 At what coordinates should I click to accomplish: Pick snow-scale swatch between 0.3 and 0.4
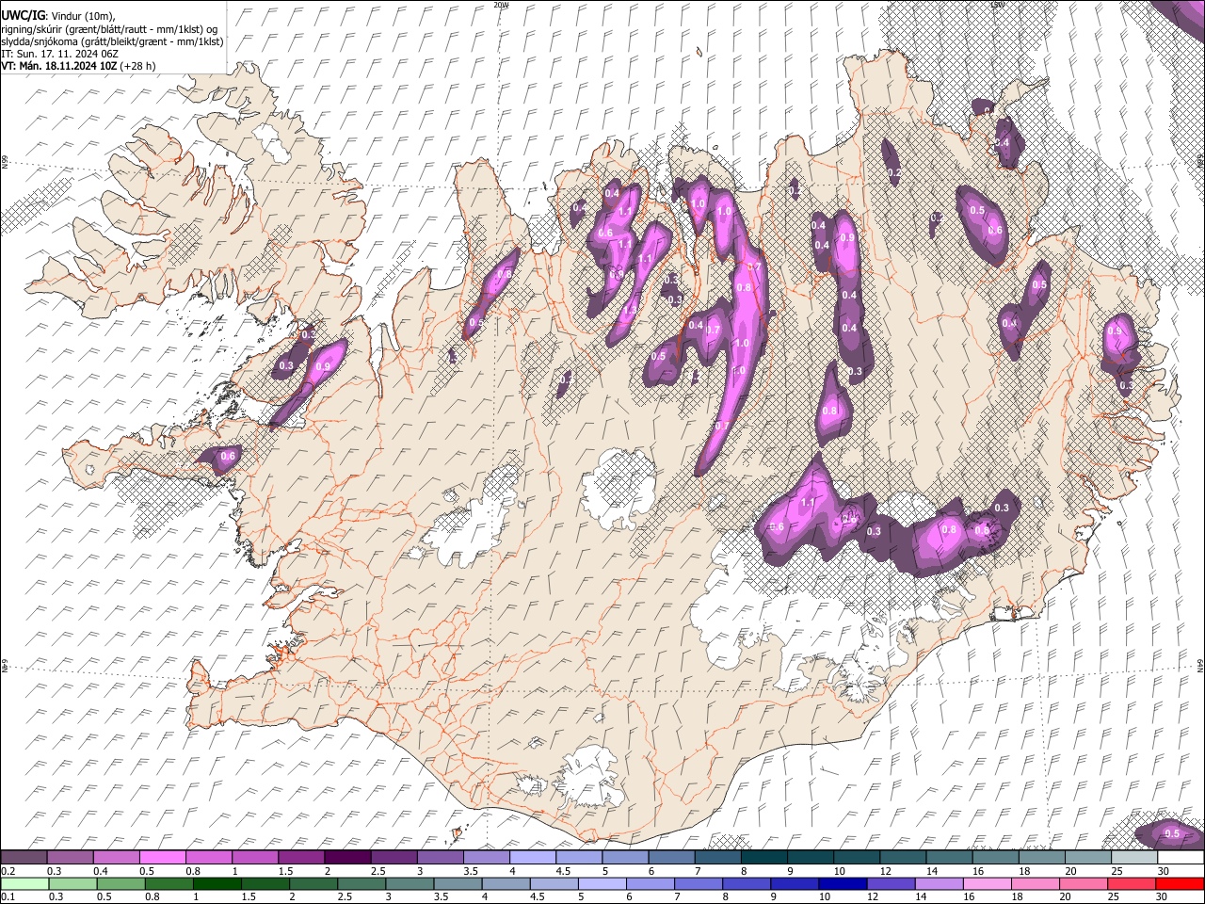pos(70,857)
